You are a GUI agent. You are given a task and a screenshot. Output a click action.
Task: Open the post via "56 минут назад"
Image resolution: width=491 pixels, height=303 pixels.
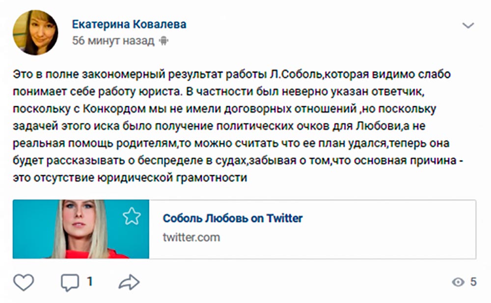click(x=113, y=41)
